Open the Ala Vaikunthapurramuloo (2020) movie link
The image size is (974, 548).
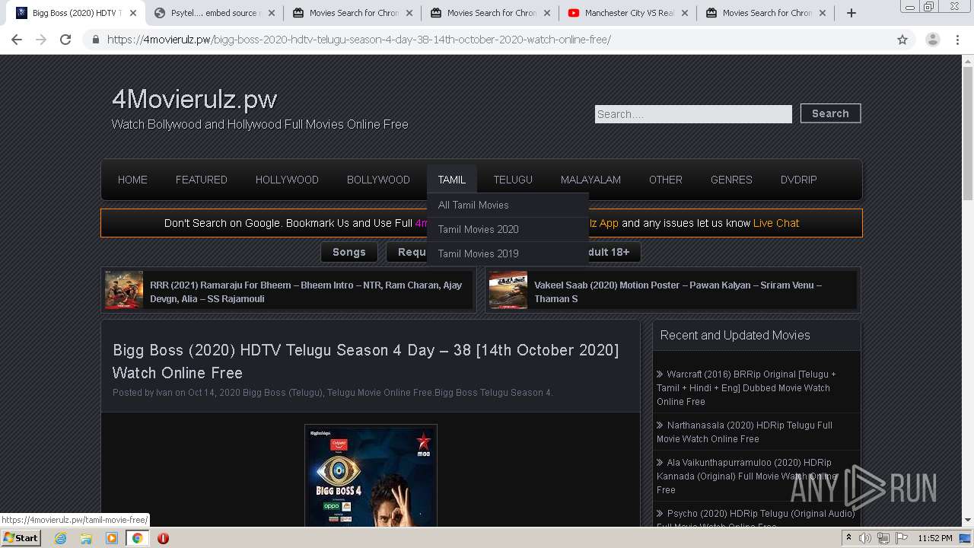coord(747,476)
